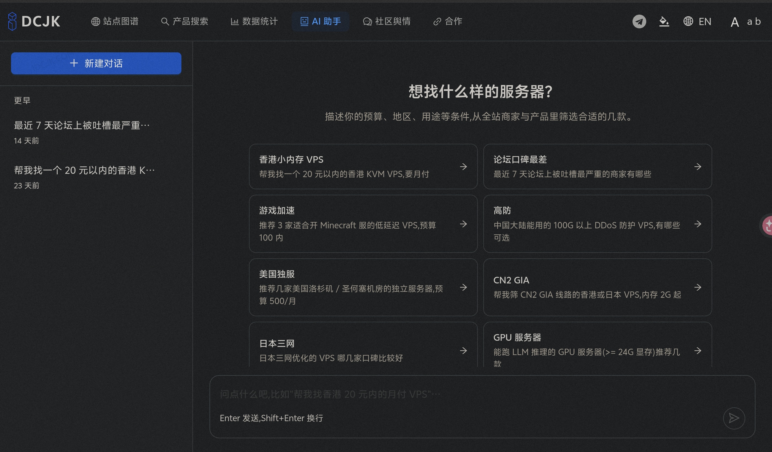
Task: Open the 合作 nav tab
Action: pos(447,21)
